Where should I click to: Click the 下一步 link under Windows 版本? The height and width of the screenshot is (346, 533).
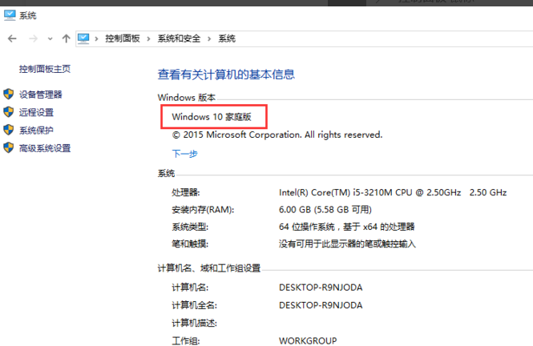184,153
